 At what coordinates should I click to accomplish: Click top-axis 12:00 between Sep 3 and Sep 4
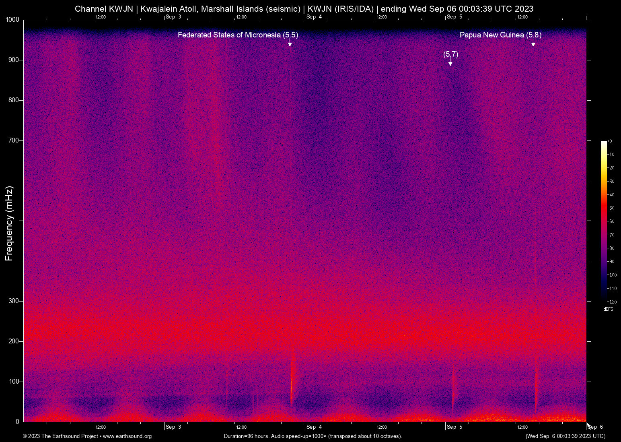241,17
